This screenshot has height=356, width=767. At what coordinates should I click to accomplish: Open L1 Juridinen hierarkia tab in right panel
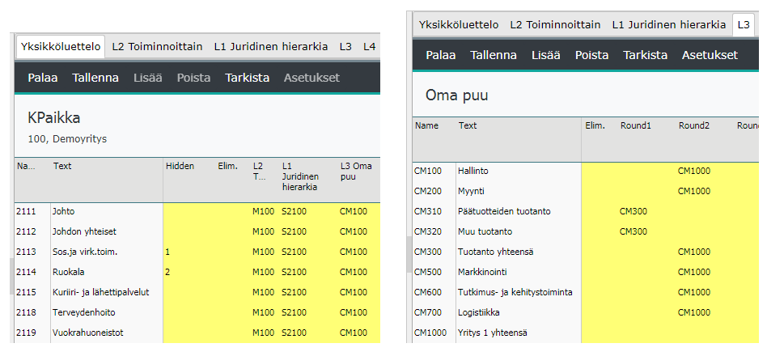668,25
